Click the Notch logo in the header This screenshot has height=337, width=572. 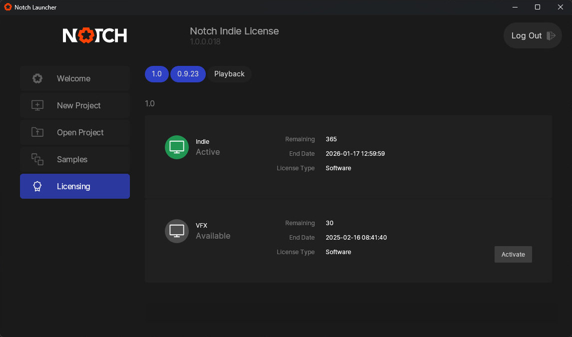point(95,35)
